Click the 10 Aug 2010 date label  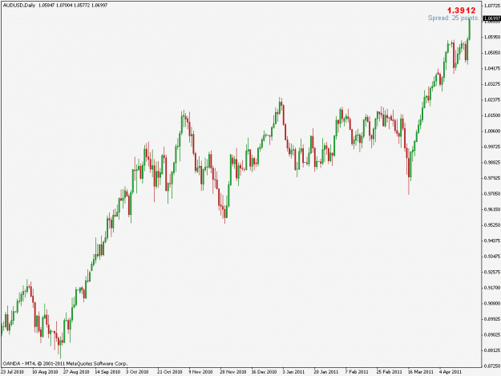(45, 372)
